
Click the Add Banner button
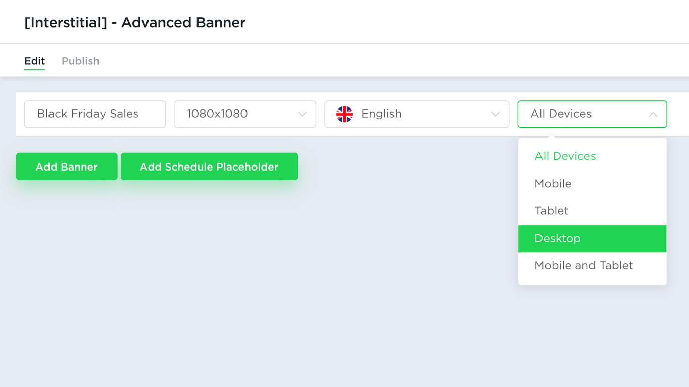click(67, 167)
